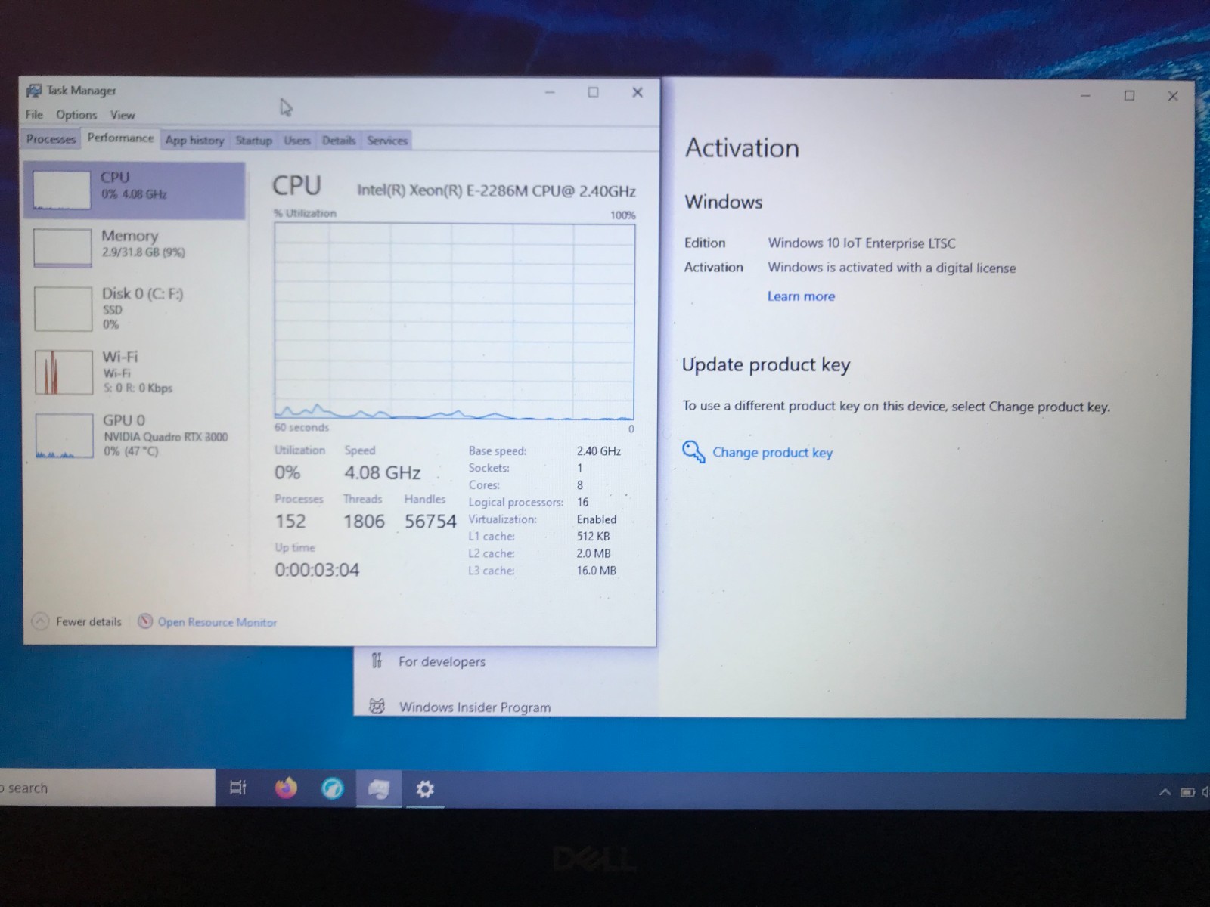This screenshot has width=1210, height=907.
Task: Click Windows 10 IoT Enterprise LTSC edition text
Action: 861,243
